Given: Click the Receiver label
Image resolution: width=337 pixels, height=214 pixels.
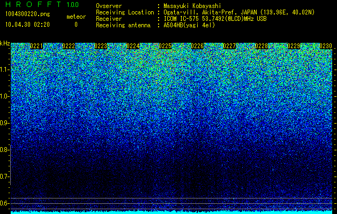Looking at the screenshot, I should 109,19.
